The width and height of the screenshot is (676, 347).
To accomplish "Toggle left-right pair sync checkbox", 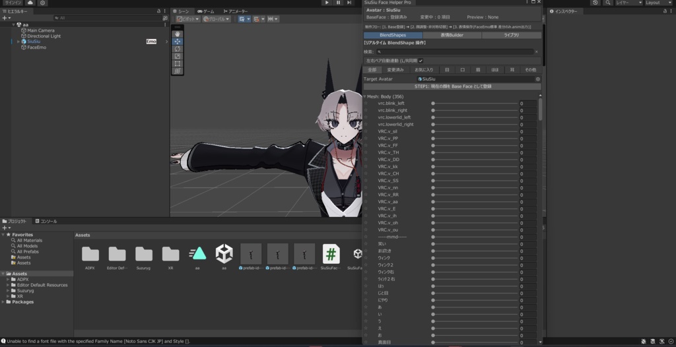I will click(x=421, y=61).
